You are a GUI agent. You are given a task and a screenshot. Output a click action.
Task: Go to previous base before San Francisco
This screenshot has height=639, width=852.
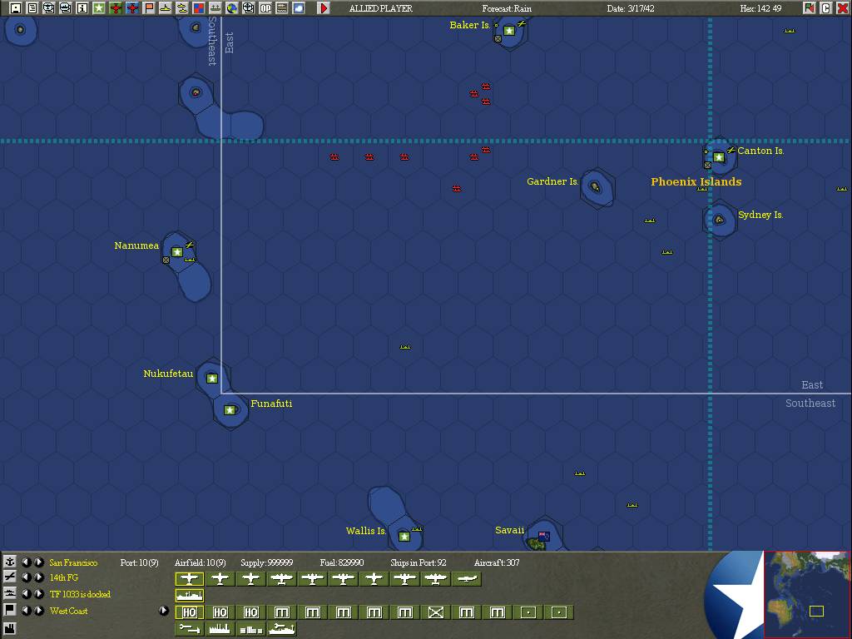26,562
